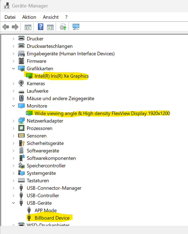
Task: Open the Datei menu
Action: pyautogui.click(x=10, y=17)
